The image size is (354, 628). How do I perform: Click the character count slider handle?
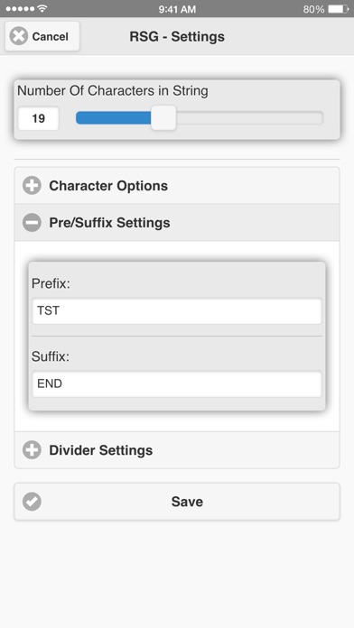pos(163,118)
